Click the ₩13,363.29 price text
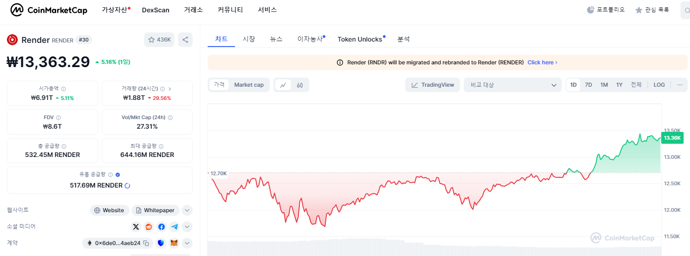The image size is (690, 256). (x=48, y=62)
